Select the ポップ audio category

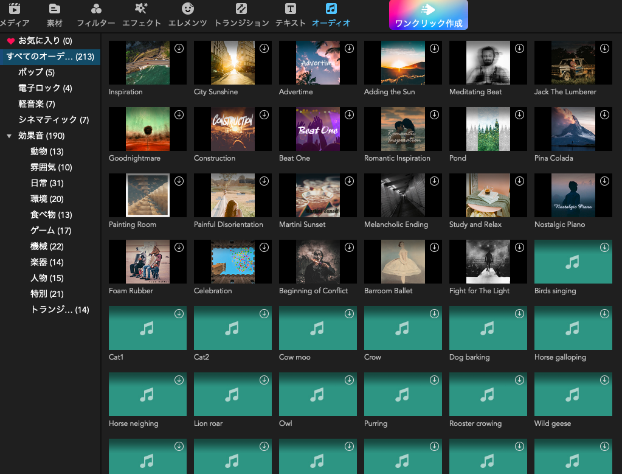pos(36,72)
